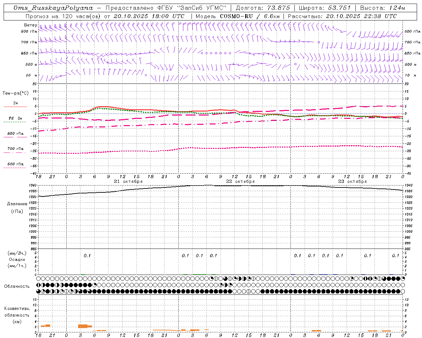Click the -40 label on left temperature axis
This screenshot has height=338, width=422.
(34, 173)
